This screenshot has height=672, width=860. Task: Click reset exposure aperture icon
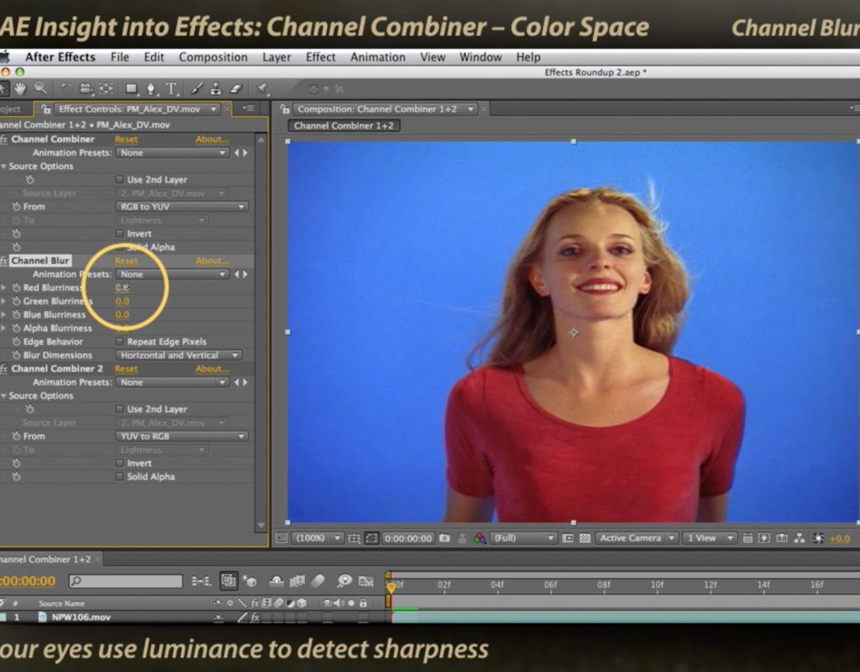tap(818, 538)
